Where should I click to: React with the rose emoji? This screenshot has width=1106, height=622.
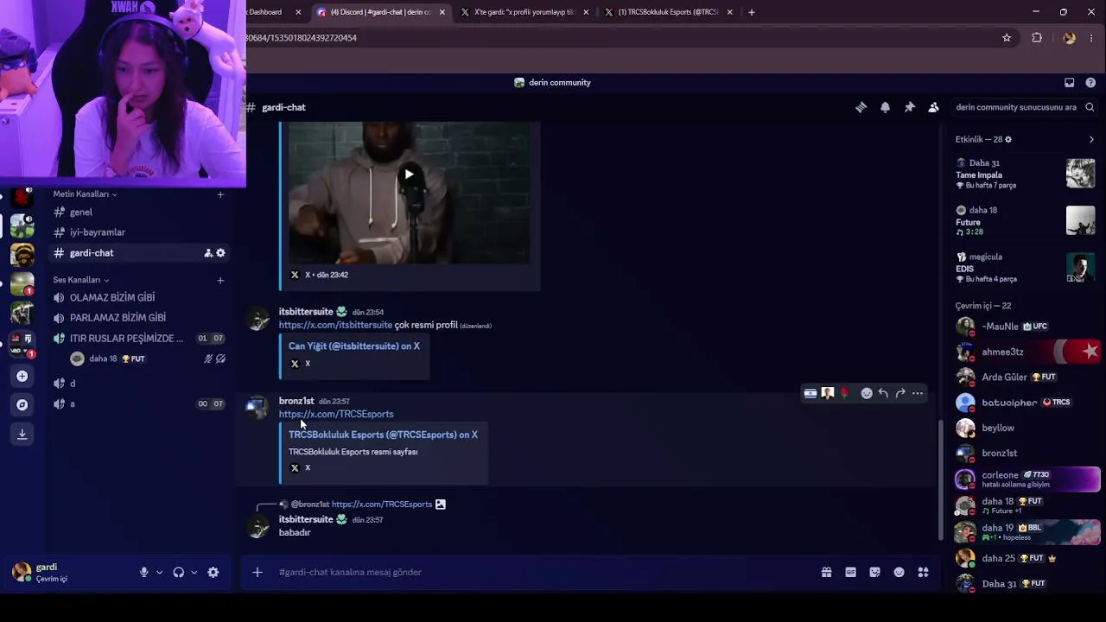coord(844,393)
